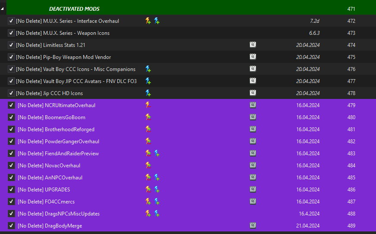The width and height of the screenshot is (376, 234).
Task: Click blue lightning icon on M.U.X. Interface Overhaul
Action: (157, 21)
